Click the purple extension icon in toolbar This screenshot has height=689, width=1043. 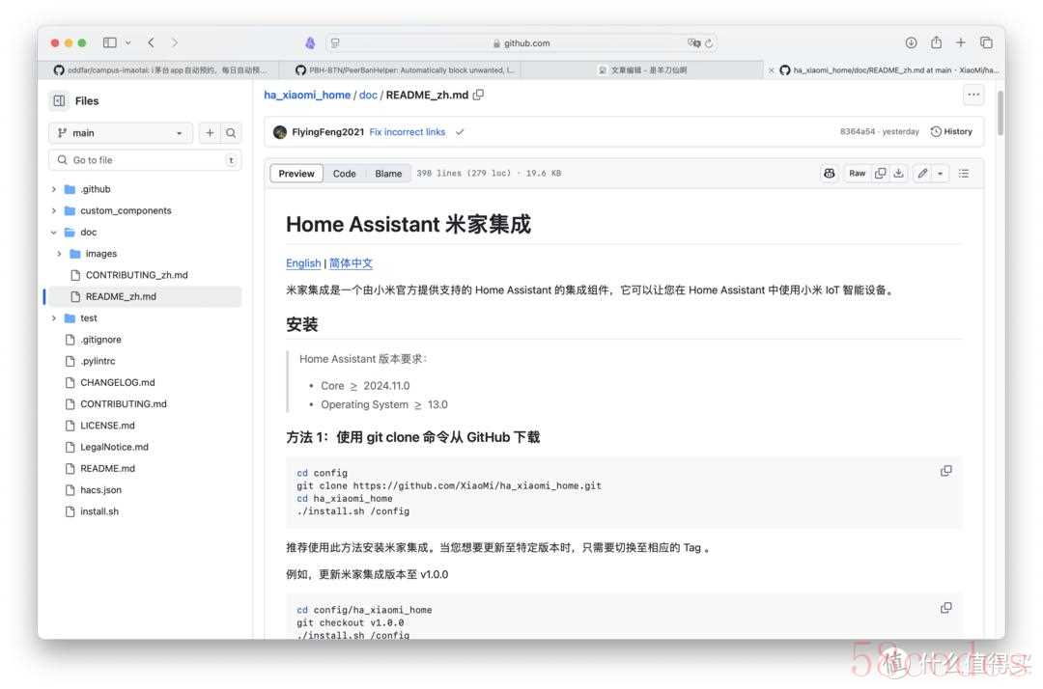(310, 42)
